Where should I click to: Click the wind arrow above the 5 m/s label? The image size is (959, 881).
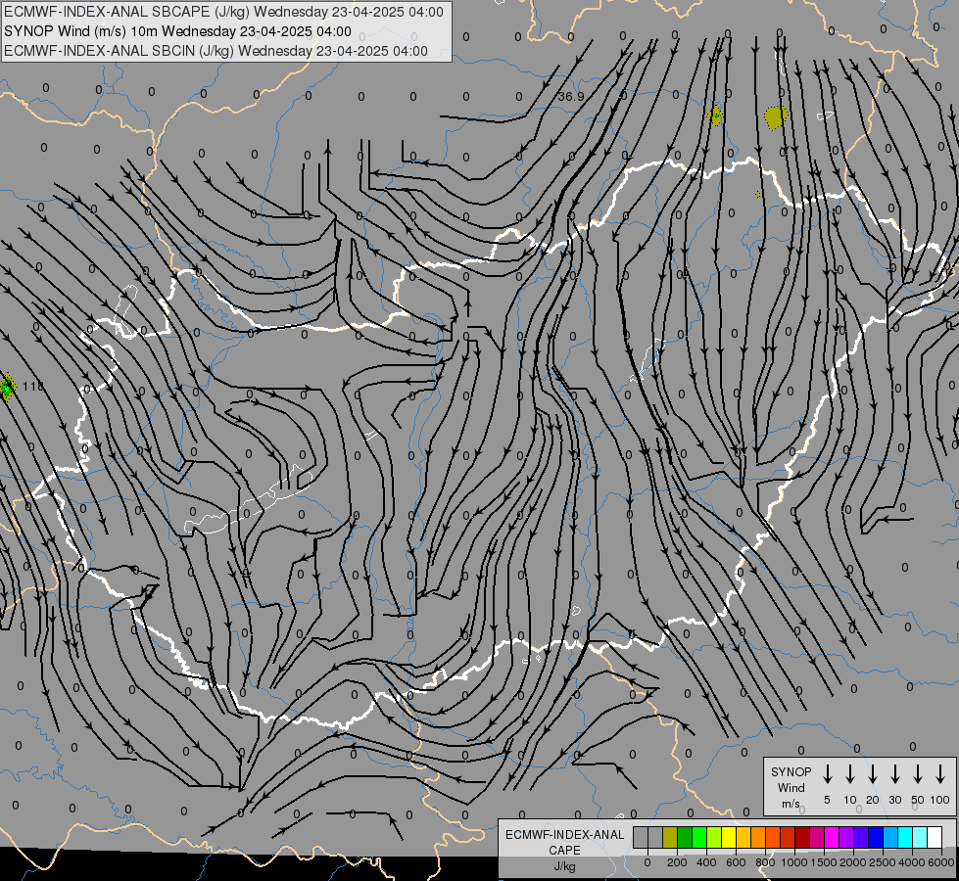click(827, 774)
